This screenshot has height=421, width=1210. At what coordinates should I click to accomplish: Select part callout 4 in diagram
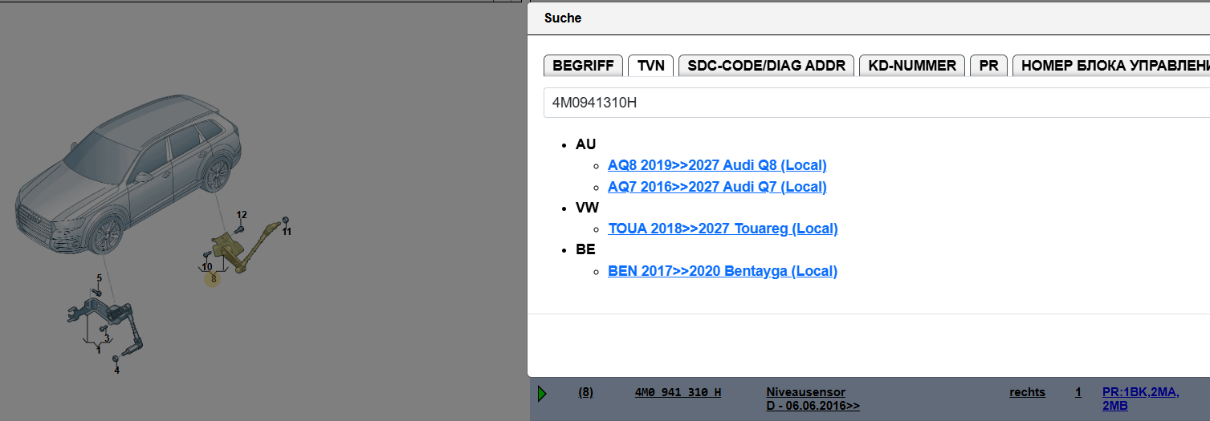(116, 370)
